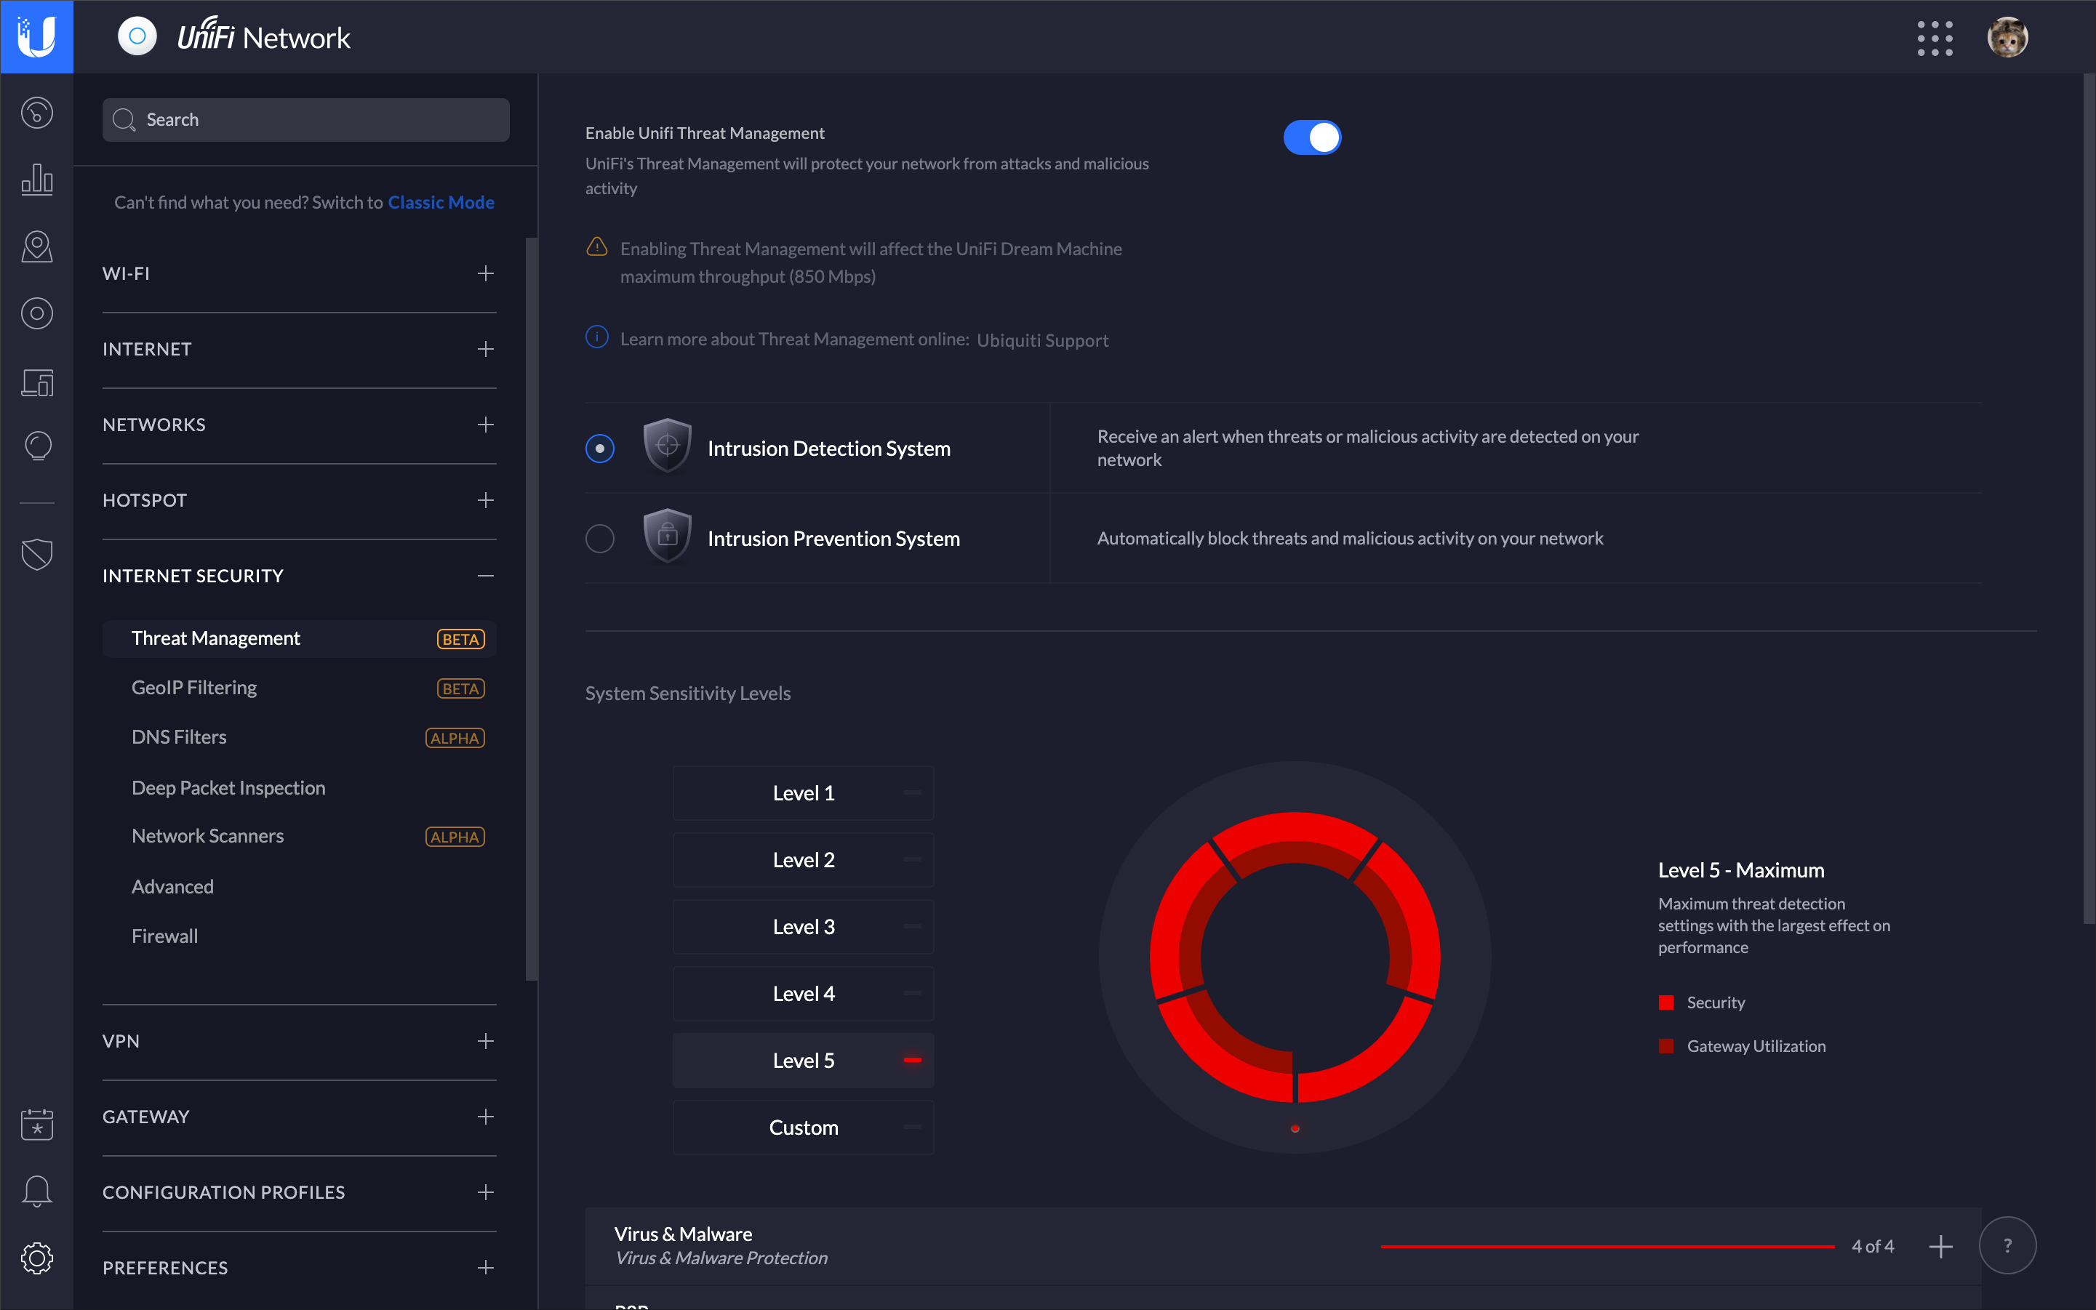
Task: Collapse the INTERNET SECURITY section
Action: (485, 575)
